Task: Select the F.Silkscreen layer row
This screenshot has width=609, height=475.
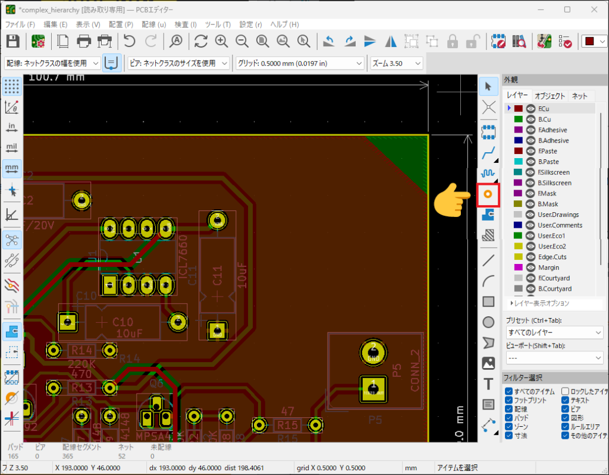Action: click(x=550, y=172)
